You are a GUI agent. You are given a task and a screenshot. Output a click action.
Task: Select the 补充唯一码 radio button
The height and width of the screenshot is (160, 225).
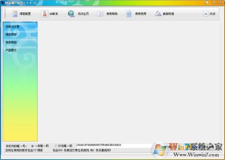click(56, 146)
